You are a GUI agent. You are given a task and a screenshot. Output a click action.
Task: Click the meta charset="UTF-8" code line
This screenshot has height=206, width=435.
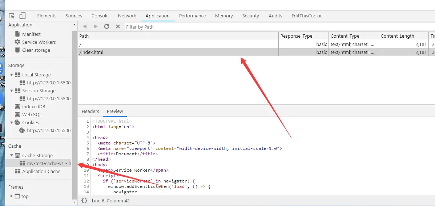[x=126, y=143]
